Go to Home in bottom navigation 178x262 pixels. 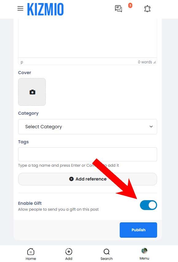click(x=31, y=254)
